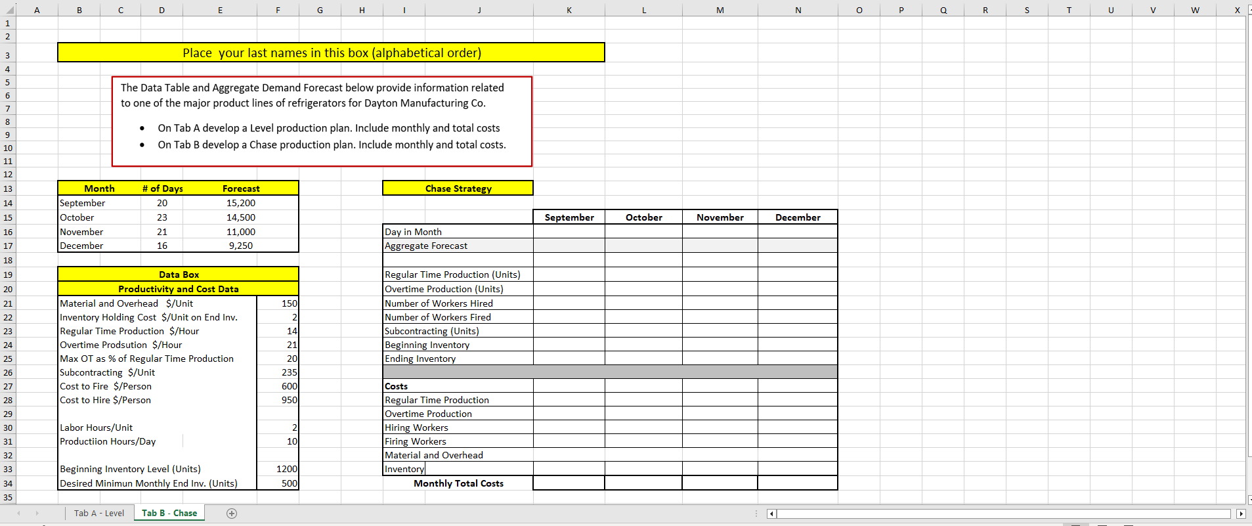The image size is (1252, 526).
Task: Click Firing Workers cost label
Action: click(x=416, y=441)
